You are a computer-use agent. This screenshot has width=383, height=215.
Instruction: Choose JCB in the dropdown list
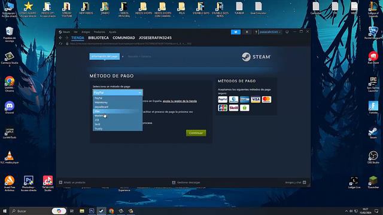(x=118, y=120)
